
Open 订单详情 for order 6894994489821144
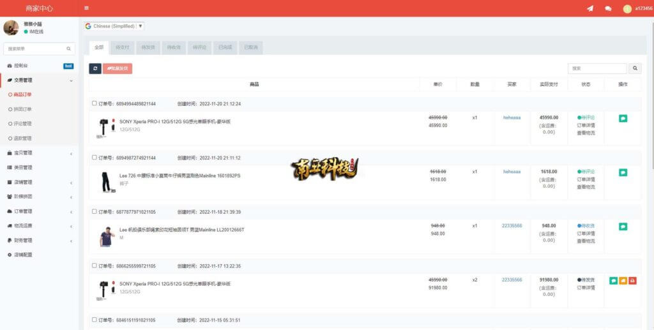pos(586,125)
